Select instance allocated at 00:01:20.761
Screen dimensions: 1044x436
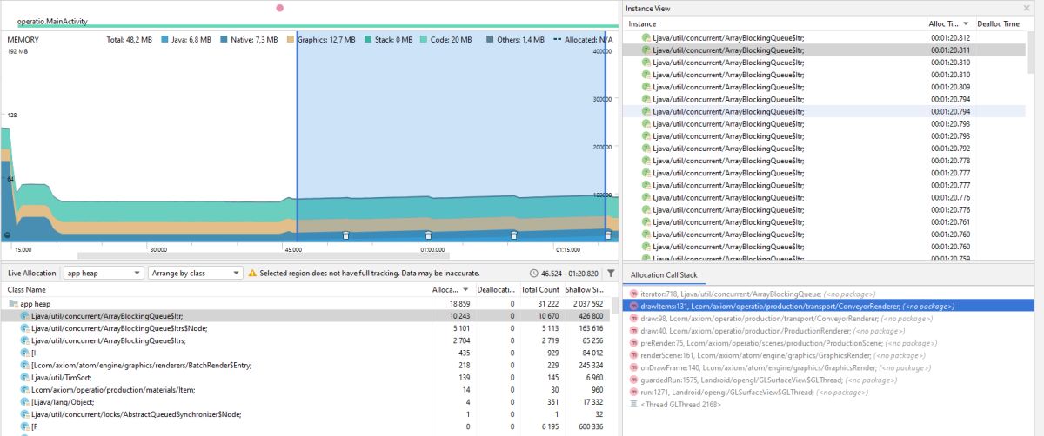tap(825, 222)
